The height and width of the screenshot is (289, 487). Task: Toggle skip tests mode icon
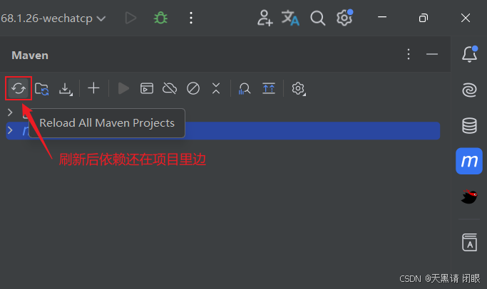coord(193,88)
